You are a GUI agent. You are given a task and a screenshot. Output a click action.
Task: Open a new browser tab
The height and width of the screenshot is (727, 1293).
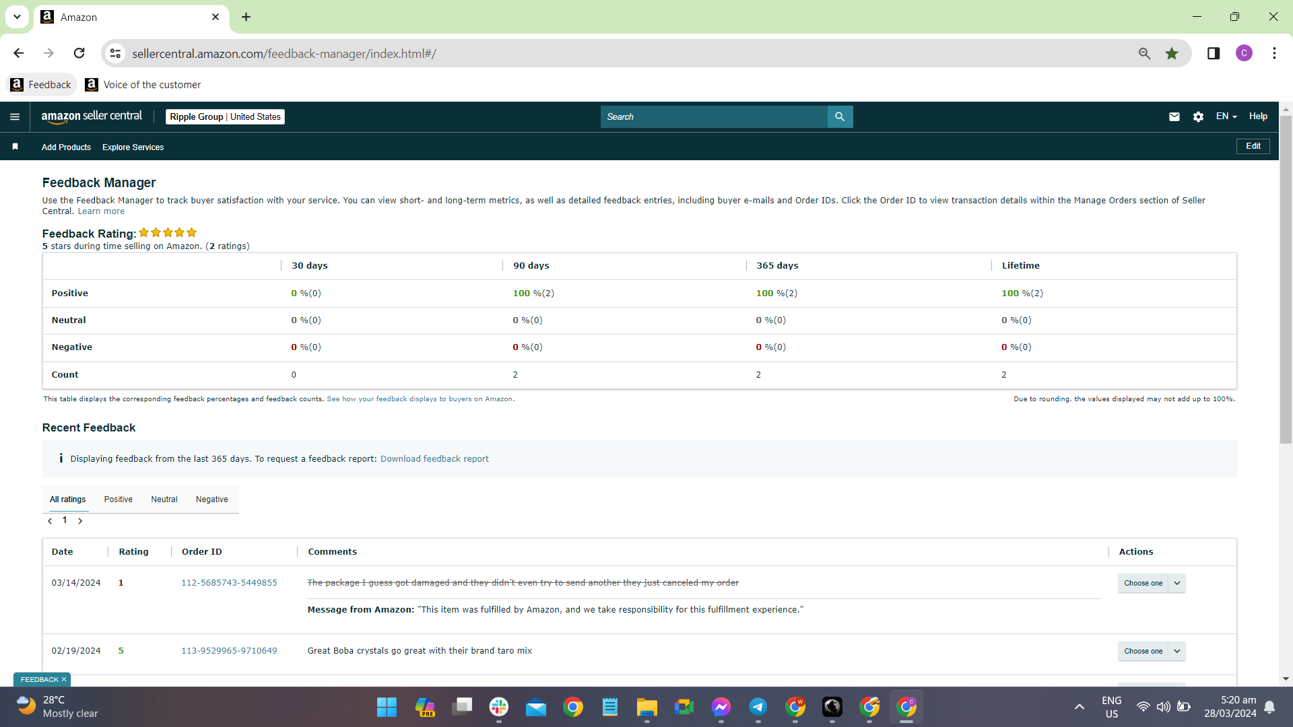pos(246,17)
